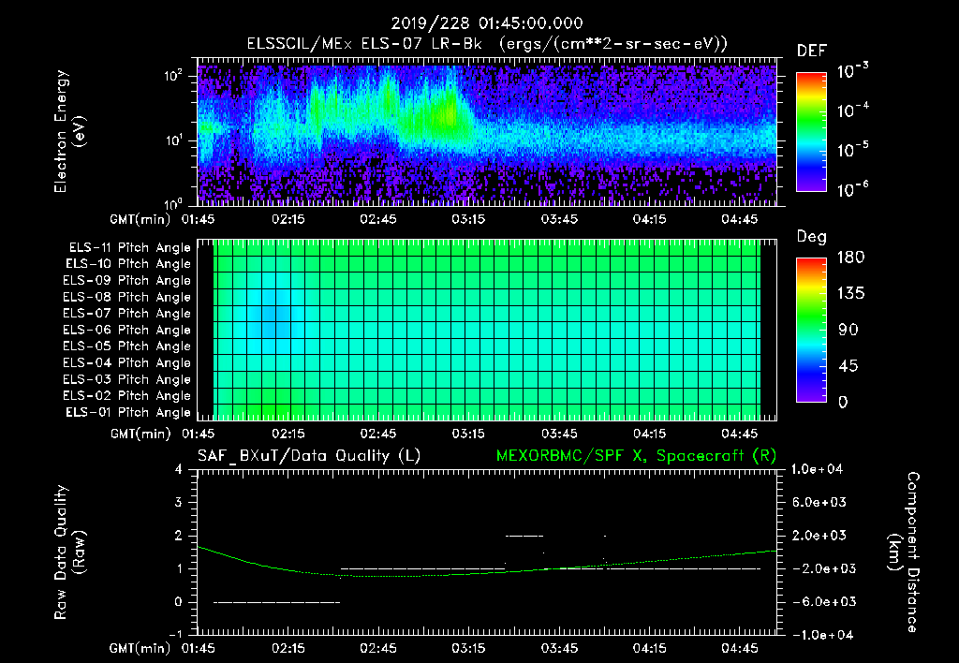The width and height of the screenshot is (959, 663).
Task: Select the Raw Data Quality (Raw) axis label
Action: tap(69, 552)
